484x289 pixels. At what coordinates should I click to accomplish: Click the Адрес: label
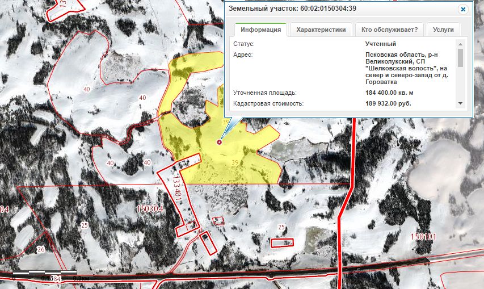click(x=243, y=55)
